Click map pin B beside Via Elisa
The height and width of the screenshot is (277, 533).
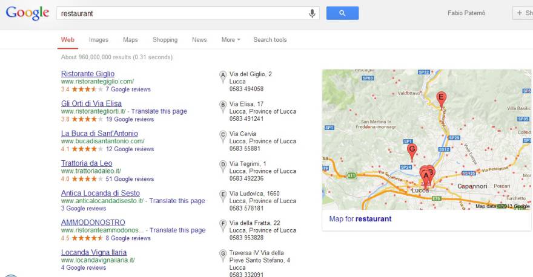[x=223, y=106]
